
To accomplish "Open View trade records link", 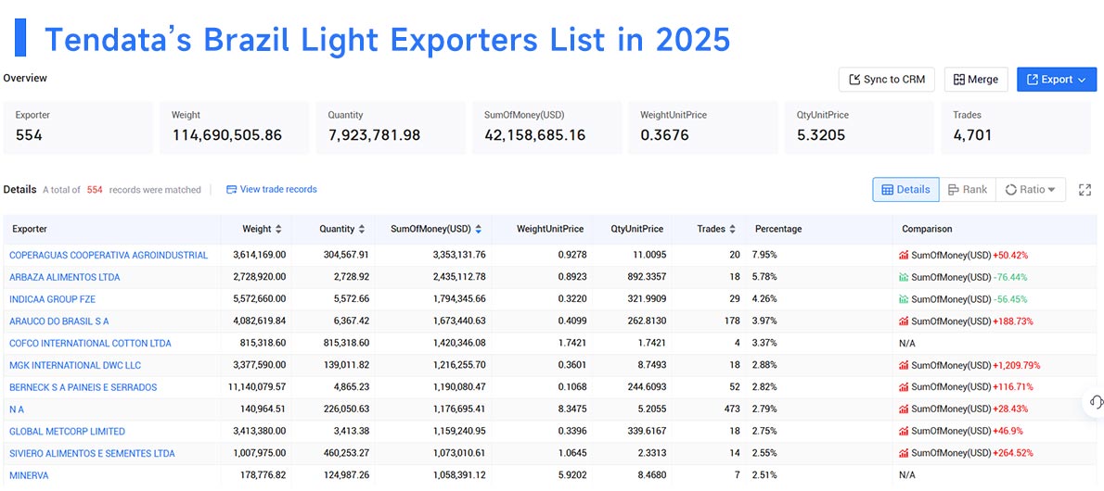I will (x=278, y=189).
